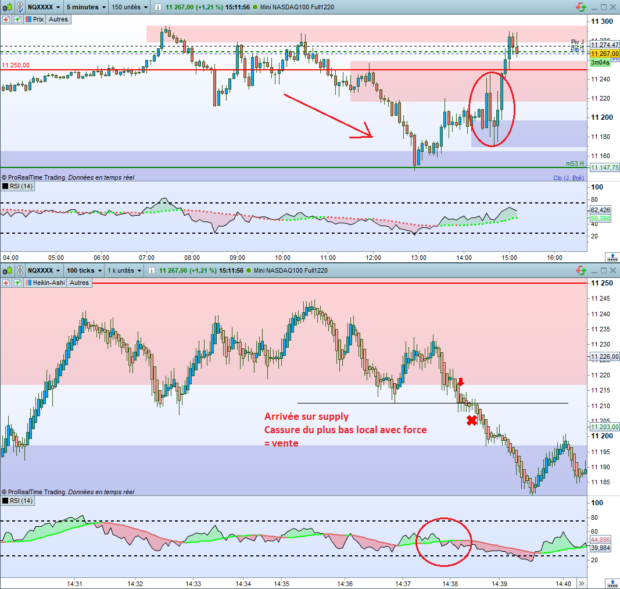Screen dimensions: 620x589
Task: Click the green up-arrow button of the top chart
Action: coord(17,19)
